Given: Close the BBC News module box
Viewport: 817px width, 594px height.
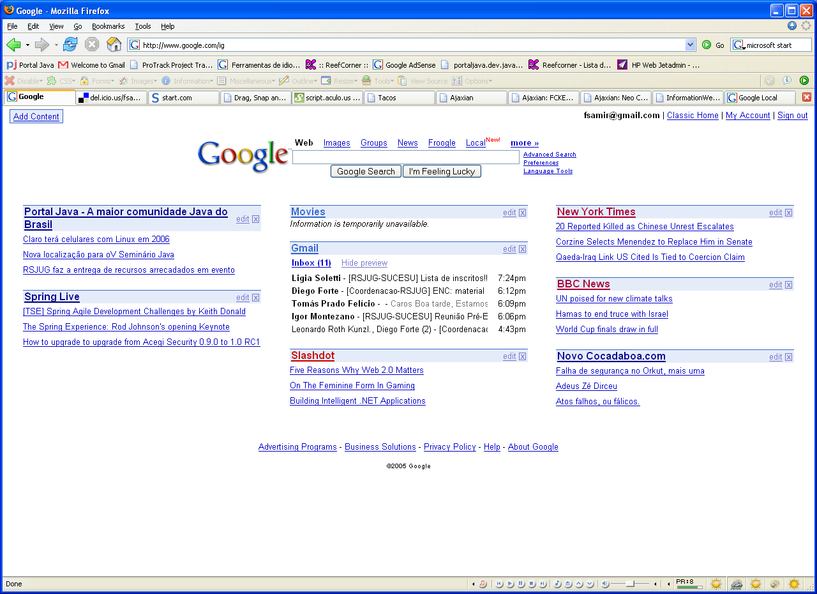Looking at the screenshot, I should pos(789,285).
